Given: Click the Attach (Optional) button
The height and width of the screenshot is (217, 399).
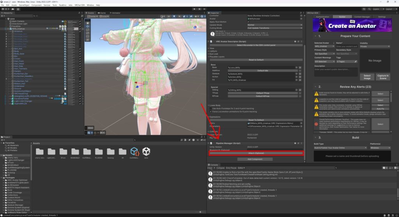Looking at the screenshot, I should tap(256, 153).
